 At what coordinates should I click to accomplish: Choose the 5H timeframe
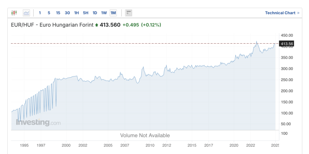tap(85, 13)
